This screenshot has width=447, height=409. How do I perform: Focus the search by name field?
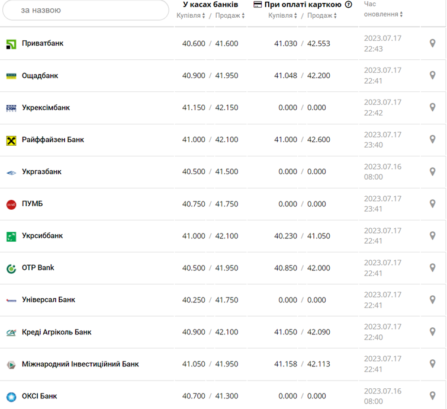click(86, 10)
